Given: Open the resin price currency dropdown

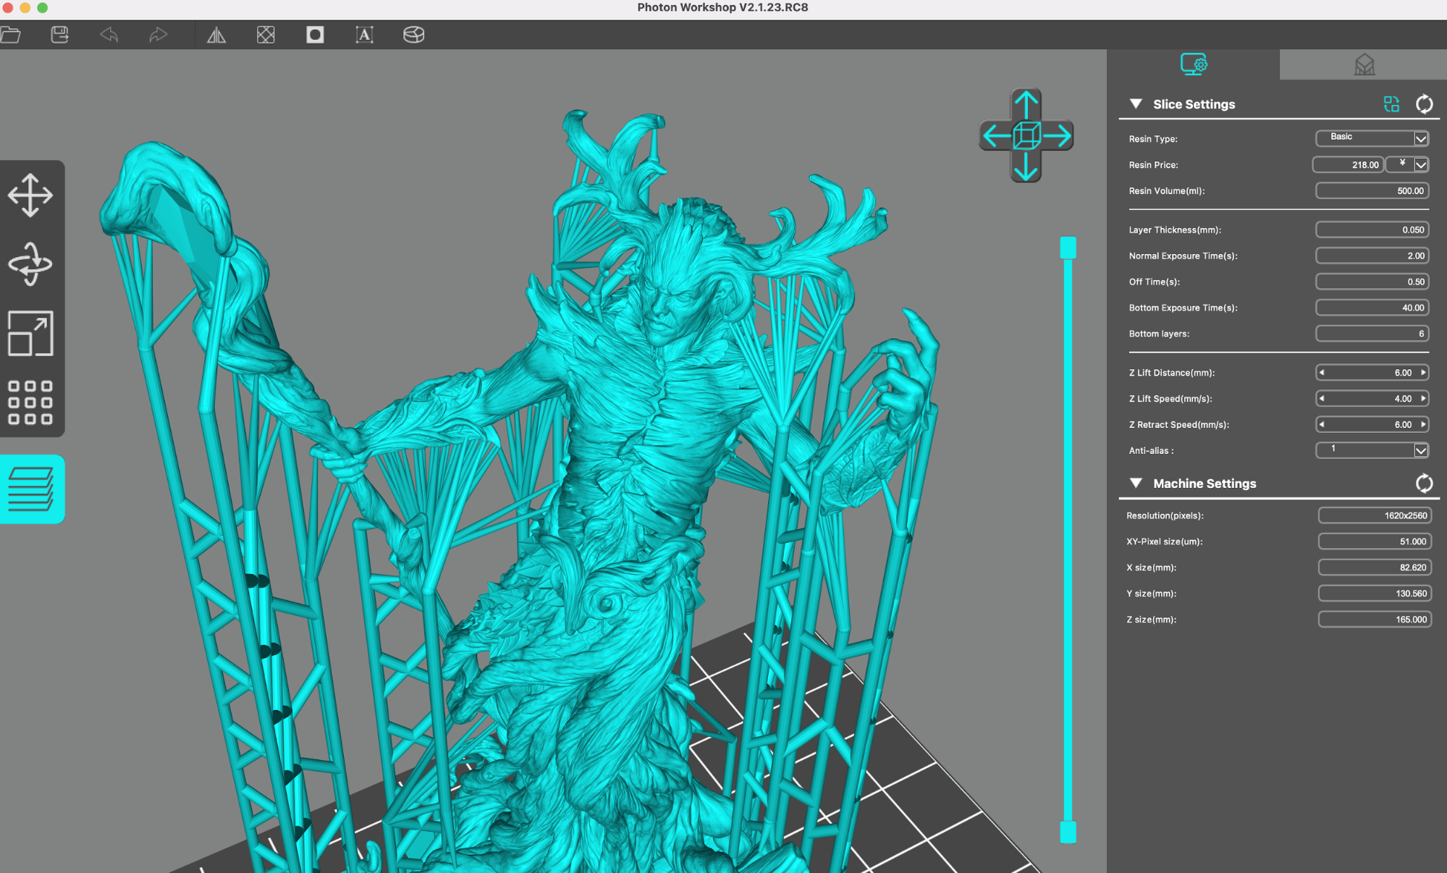Looking at the screenshot, I should pyautogui.click(x=1420, y=164).
